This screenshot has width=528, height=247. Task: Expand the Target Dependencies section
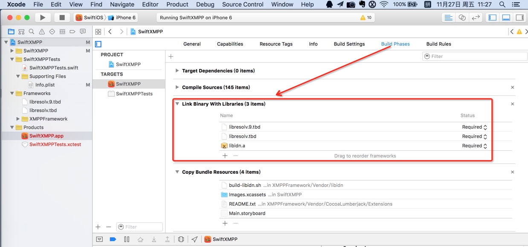(x=177, y=71)
